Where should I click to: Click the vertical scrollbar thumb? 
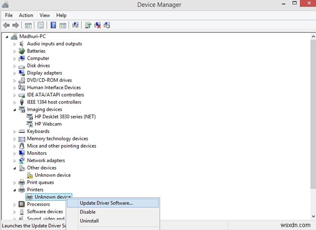(x=313, y=114)
